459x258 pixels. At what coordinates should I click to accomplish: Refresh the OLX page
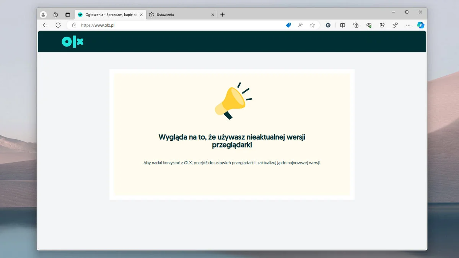tap(58, 25)
